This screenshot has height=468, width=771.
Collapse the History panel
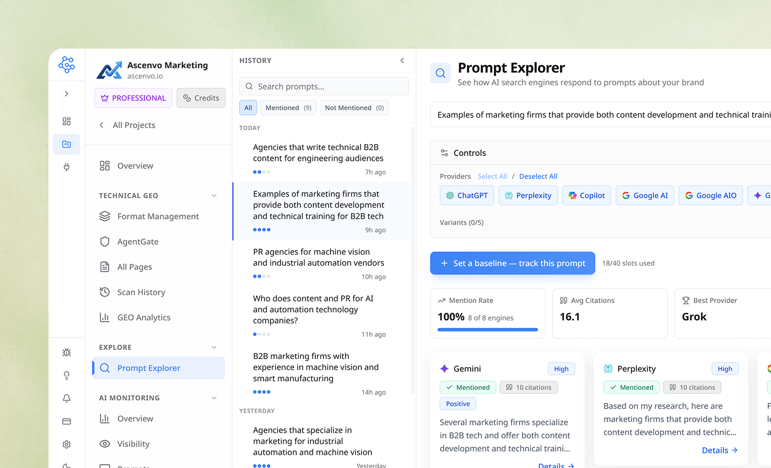[402, 61]
